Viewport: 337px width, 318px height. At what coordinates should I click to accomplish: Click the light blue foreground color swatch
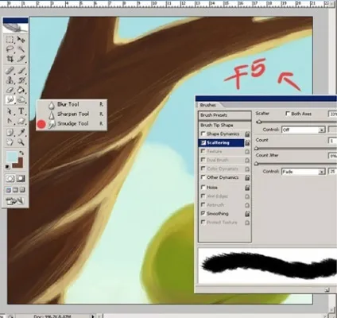coord(12,157)
